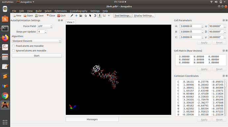Screen dimensions: 228x127
Task: Open Terminal from the dock
Action: pos(5,28)
